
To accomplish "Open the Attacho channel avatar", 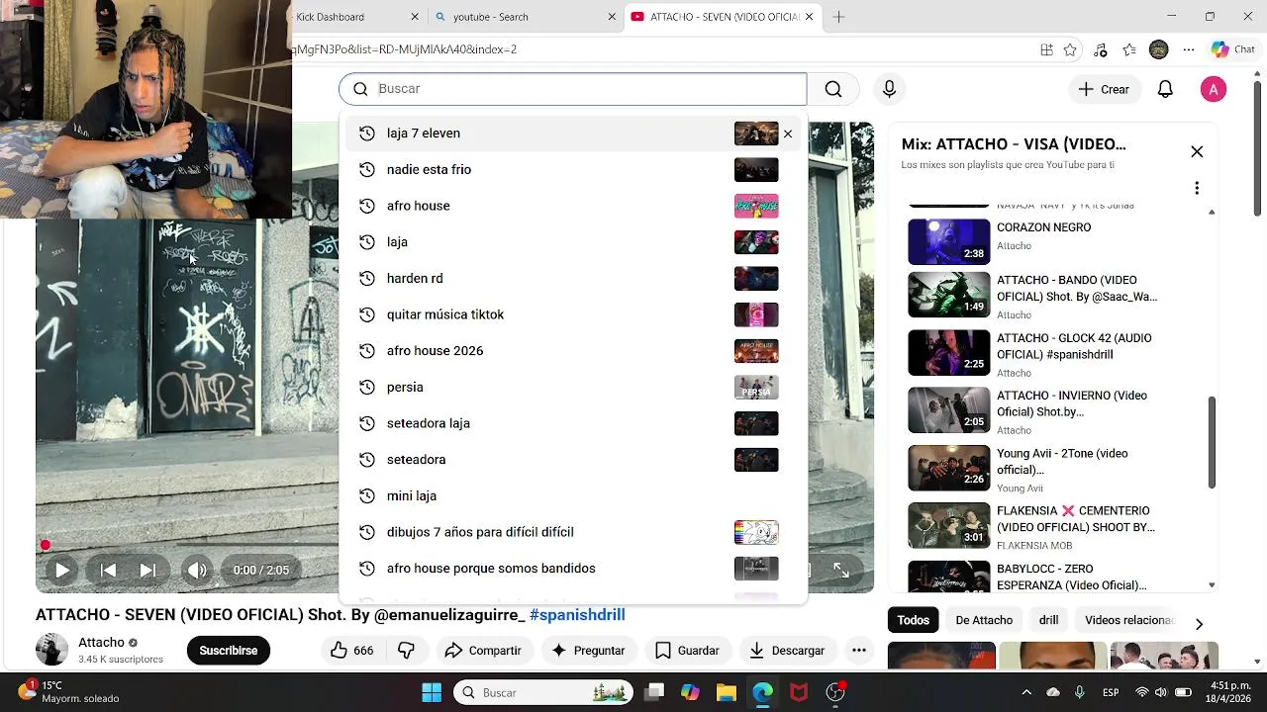I will tap(52, 650).
